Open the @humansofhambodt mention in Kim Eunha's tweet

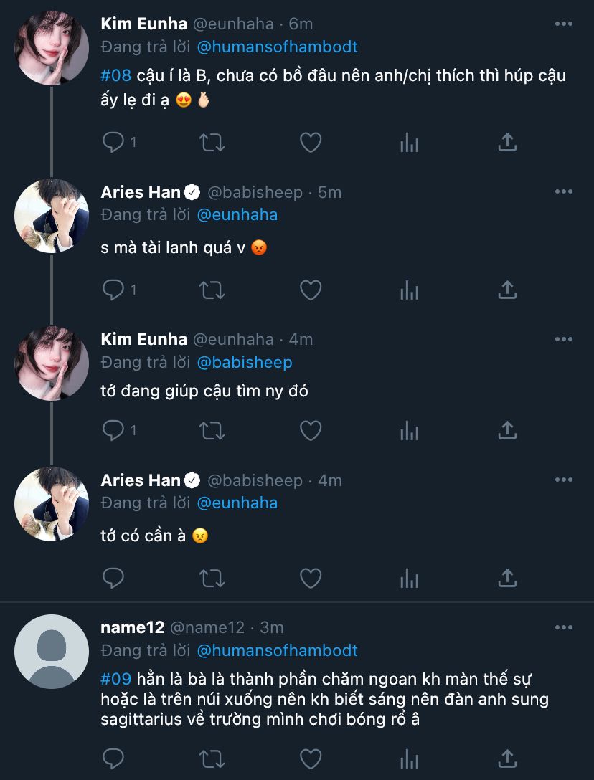click(277, 47)
